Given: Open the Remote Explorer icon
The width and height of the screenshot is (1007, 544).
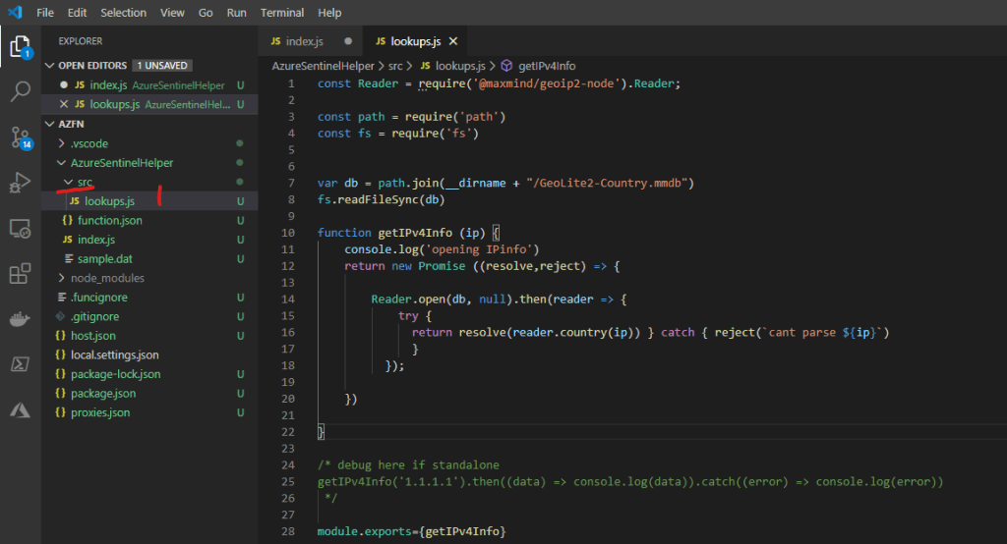Looking at the screenshot, I should point(20,228).
